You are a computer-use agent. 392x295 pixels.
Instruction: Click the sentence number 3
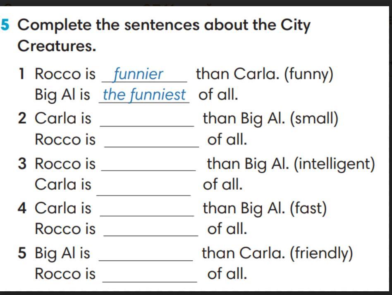[22, 164]
